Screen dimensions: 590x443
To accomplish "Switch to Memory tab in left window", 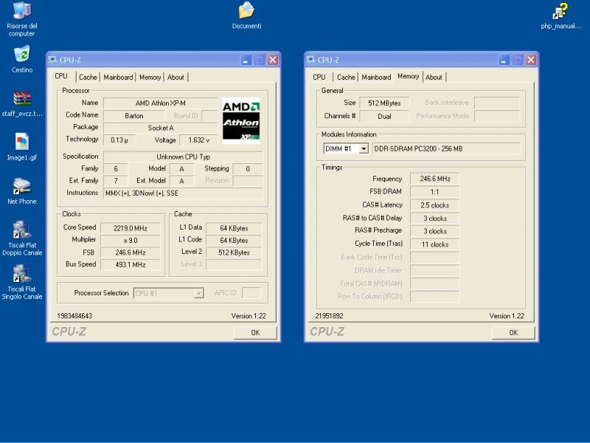I will 150,78.
